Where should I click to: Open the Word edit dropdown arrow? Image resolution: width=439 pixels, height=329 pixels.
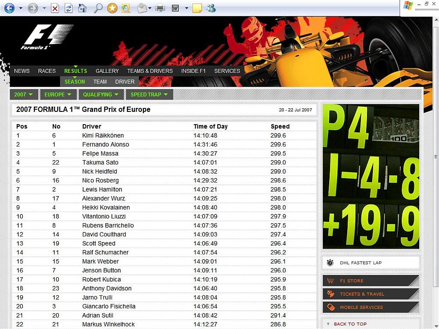(187, 8)
